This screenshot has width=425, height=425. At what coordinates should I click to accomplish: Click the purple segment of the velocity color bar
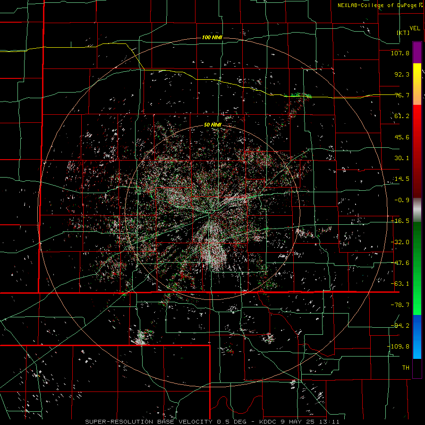(417, 53)
